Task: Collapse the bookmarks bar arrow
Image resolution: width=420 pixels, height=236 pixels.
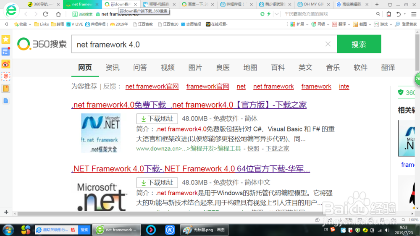Action: point(6,24)
